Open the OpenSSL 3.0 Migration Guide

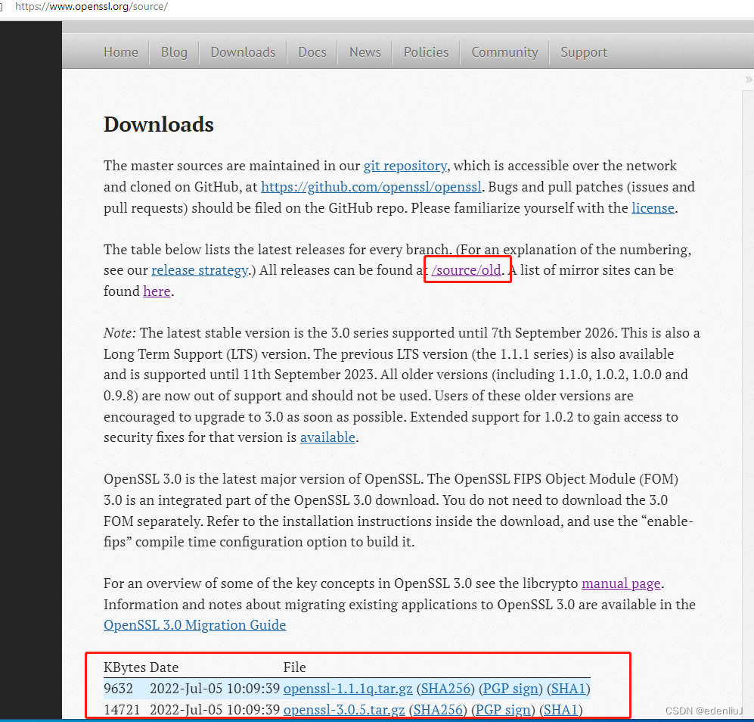click(194, 624)
